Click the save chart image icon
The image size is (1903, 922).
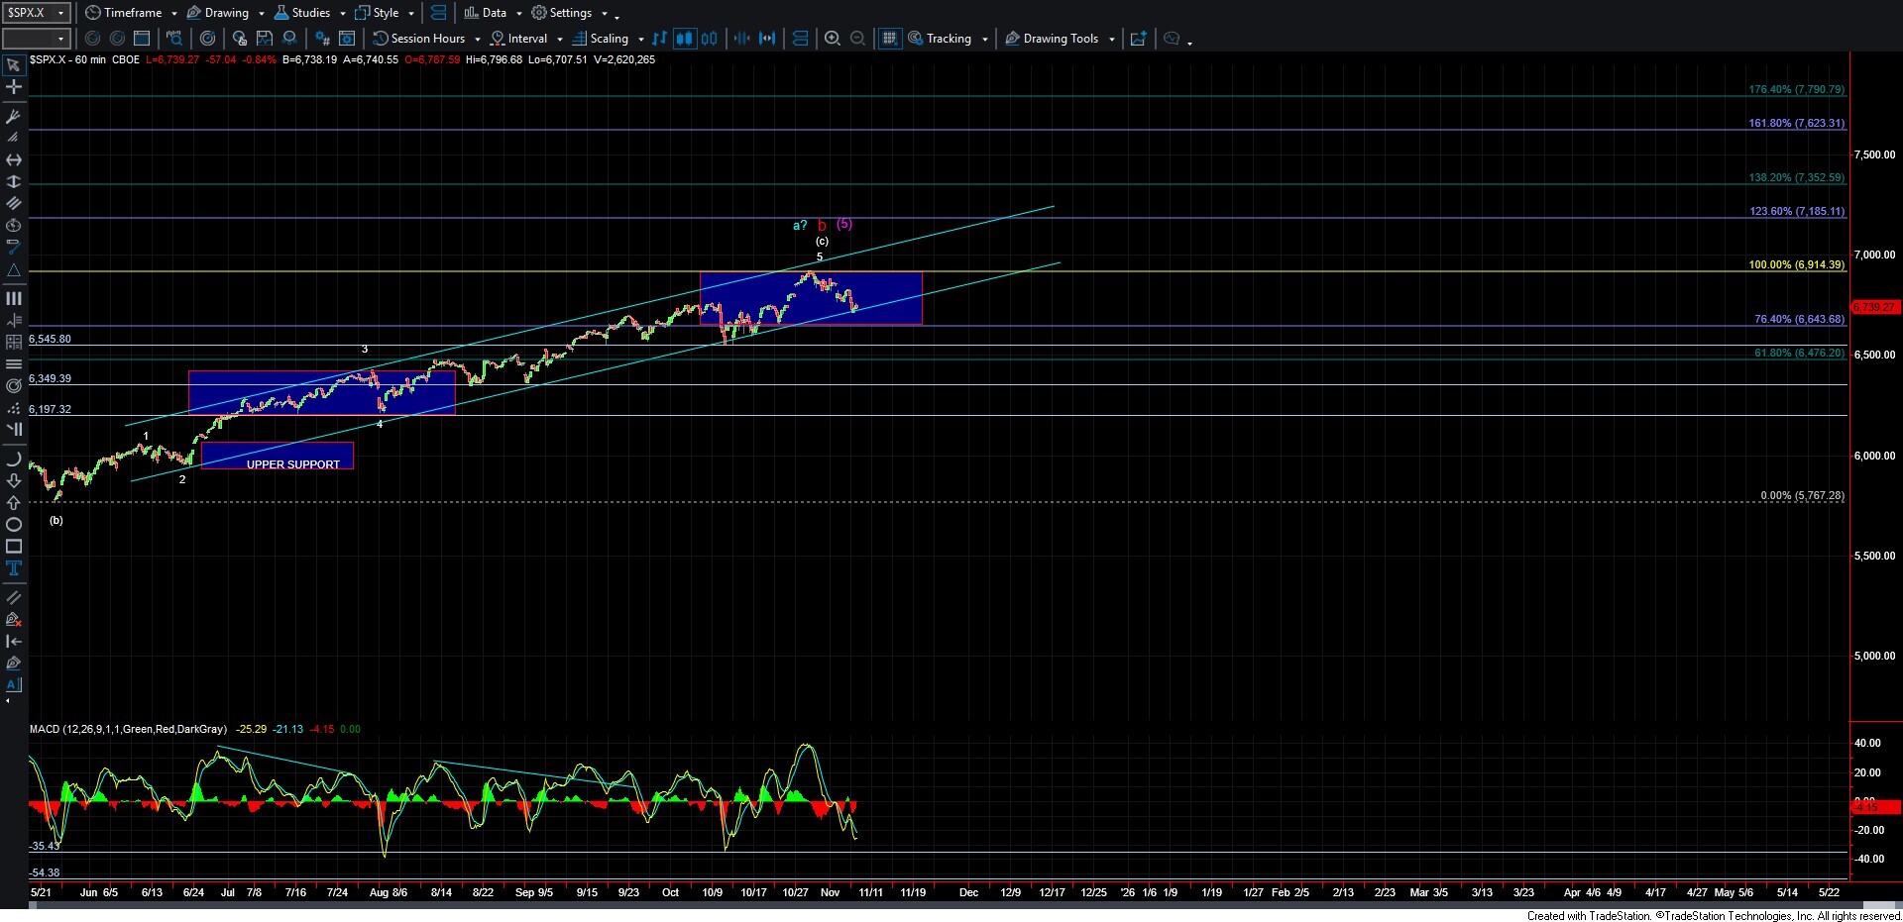(264, 39)
